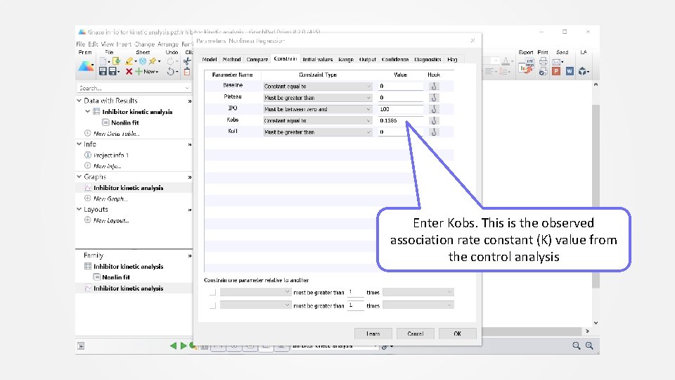The height and width of the screenshot is (380, 675).
Task: Click the blue snowflake freeze sheet icon
Action: click(x=143, y=61)
